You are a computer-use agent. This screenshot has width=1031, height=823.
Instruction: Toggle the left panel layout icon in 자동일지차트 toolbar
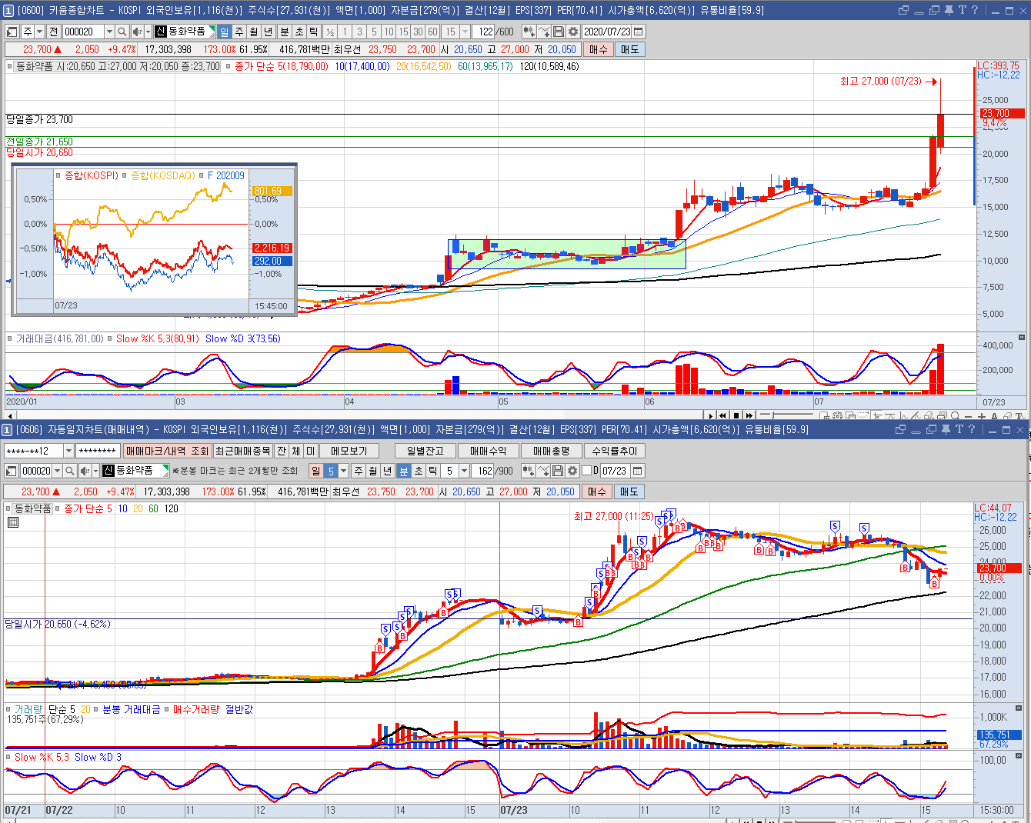(12, 470)
